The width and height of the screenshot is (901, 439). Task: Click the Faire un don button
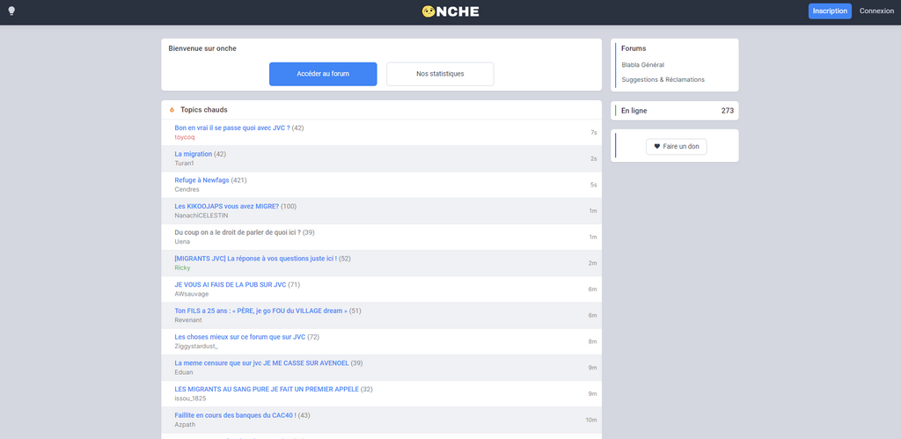point(677,147)
